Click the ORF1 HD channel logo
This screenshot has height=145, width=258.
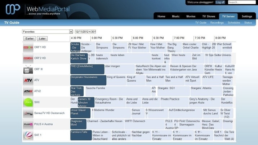point(28,47)
